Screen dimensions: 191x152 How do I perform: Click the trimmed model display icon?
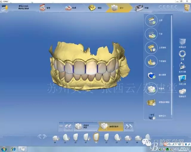(x=151, y=102)
